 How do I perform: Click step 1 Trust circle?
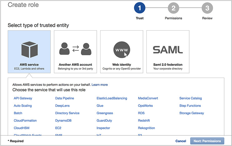[140, 8]
